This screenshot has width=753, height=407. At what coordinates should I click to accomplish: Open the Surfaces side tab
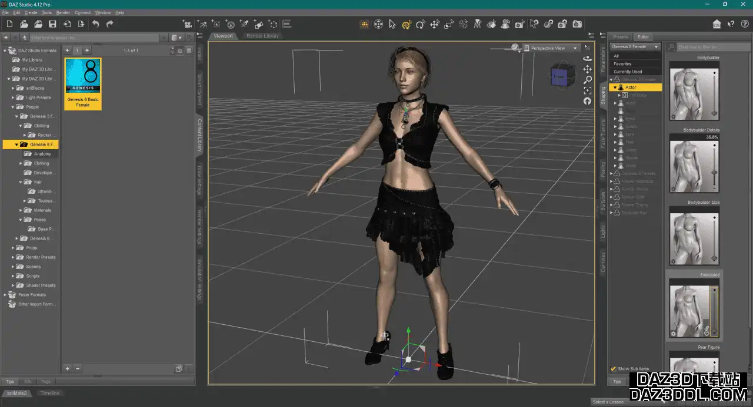pos(602,200)
